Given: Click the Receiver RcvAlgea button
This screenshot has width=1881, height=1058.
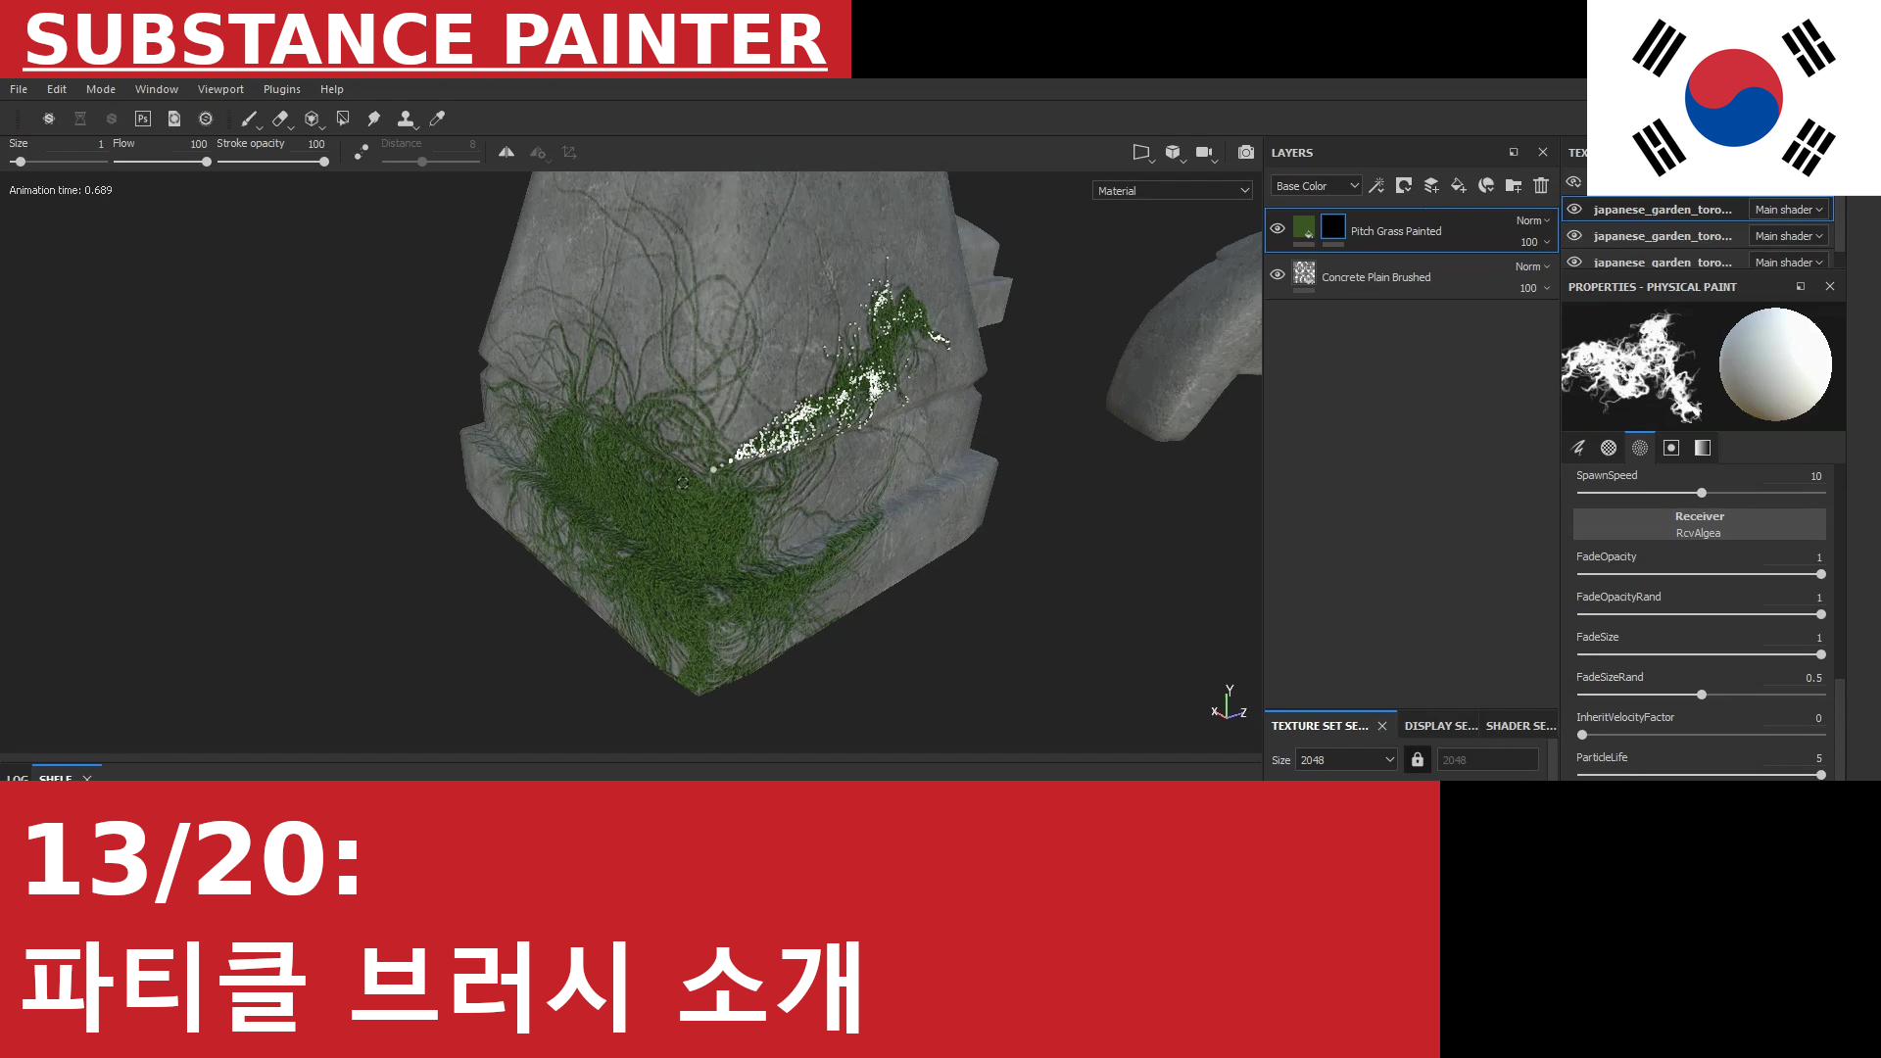Looking at the screenshot, I should [x=1700, y=524].
